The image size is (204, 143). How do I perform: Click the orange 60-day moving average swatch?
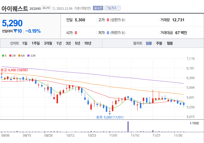click(x=20, y=56)
